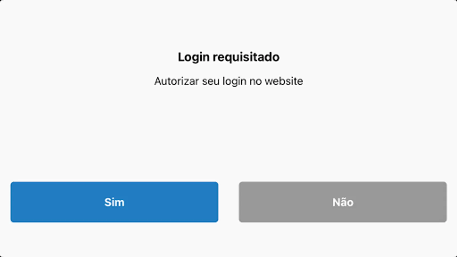Select the negative Não option
457x257 pixels.
pos(343,202)
